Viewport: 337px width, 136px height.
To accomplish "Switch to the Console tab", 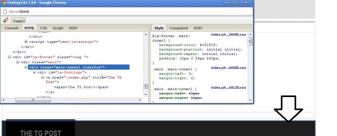I will (x=11, y=28).
